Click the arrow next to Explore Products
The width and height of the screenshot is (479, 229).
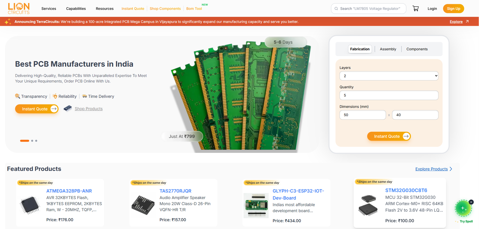[451, 169]
